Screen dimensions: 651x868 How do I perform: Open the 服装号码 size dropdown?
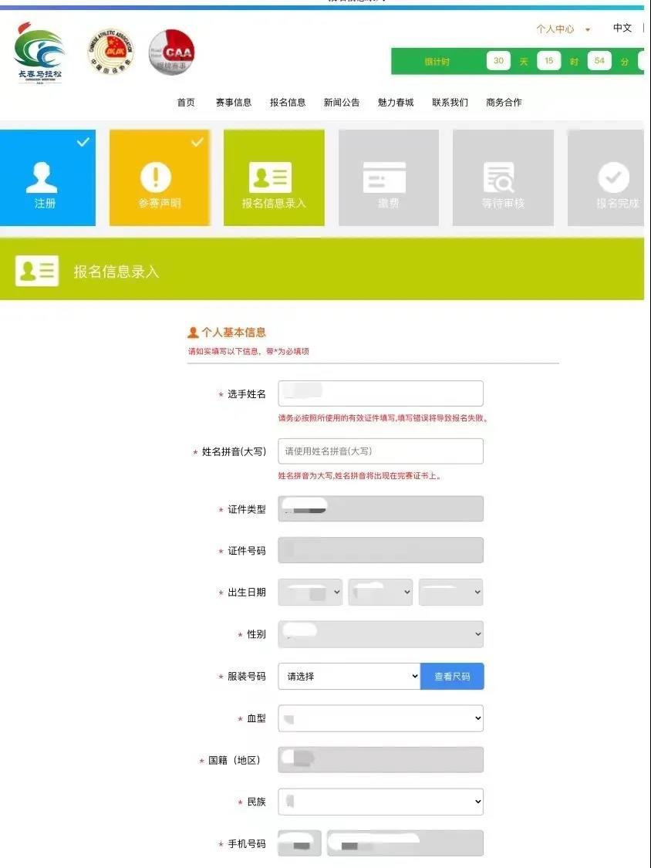(x=349, y=677)
